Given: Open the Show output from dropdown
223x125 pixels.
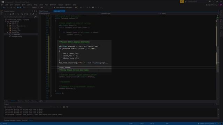Looking at the screenshot, I should point(34,107).
